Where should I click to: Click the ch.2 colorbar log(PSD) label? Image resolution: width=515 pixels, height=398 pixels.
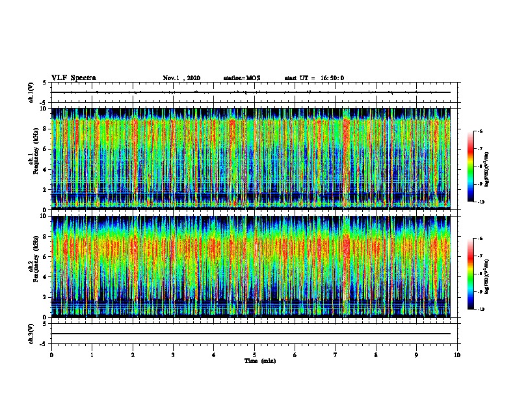486,277
